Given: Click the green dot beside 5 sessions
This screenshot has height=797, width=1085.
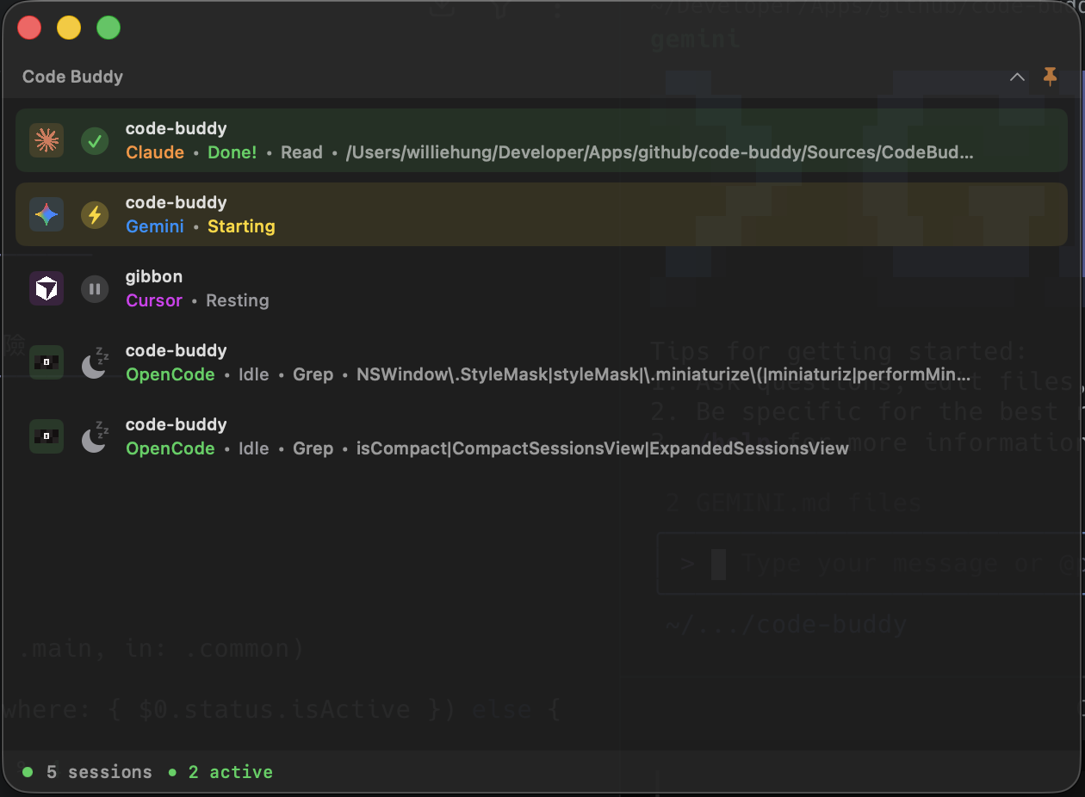Looking at the screenshot, I should pyautogui.click(x=28, y=772).
